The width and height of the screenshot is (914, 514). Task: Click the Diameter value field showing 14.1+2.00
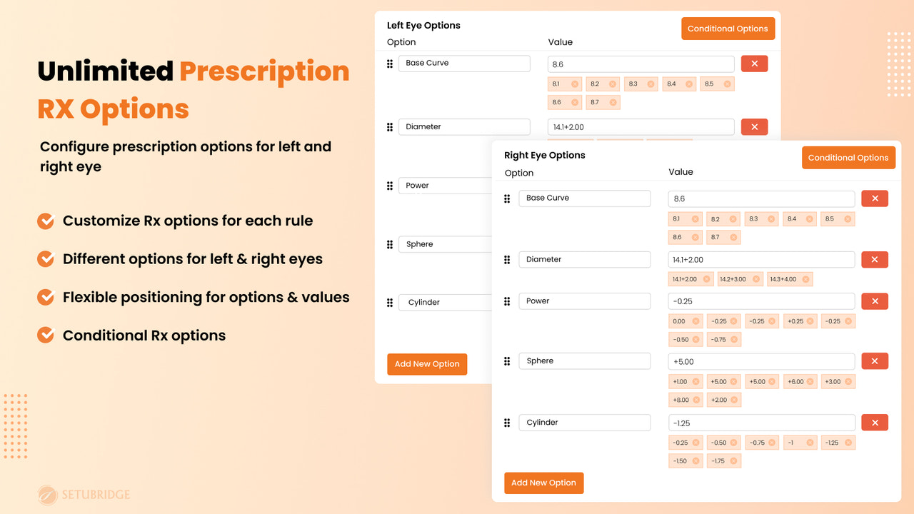pos(761,259)
